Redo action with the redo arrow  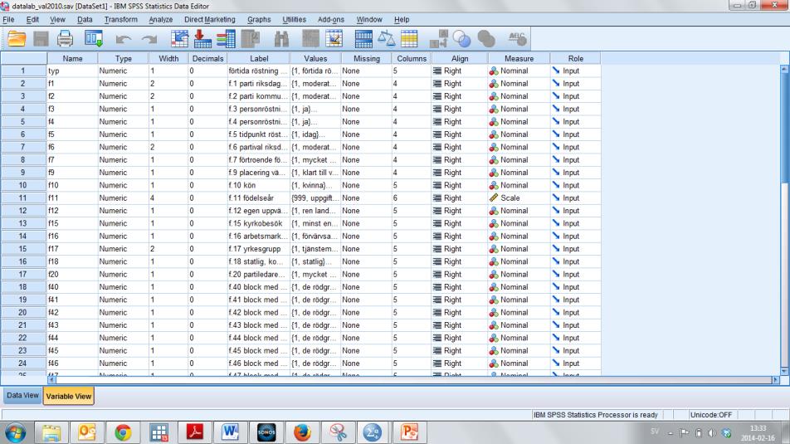pos(149,39)
